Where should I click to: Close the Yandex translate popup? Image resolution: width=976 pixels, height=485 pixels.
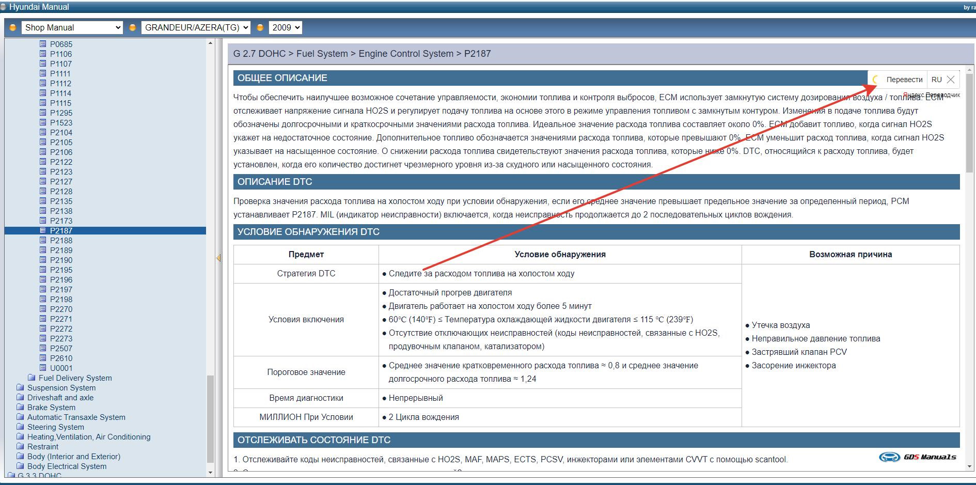[x=951, y=80]
